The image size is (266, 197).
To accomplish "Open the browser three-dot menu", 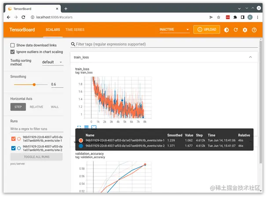I will tap(258, 17).
